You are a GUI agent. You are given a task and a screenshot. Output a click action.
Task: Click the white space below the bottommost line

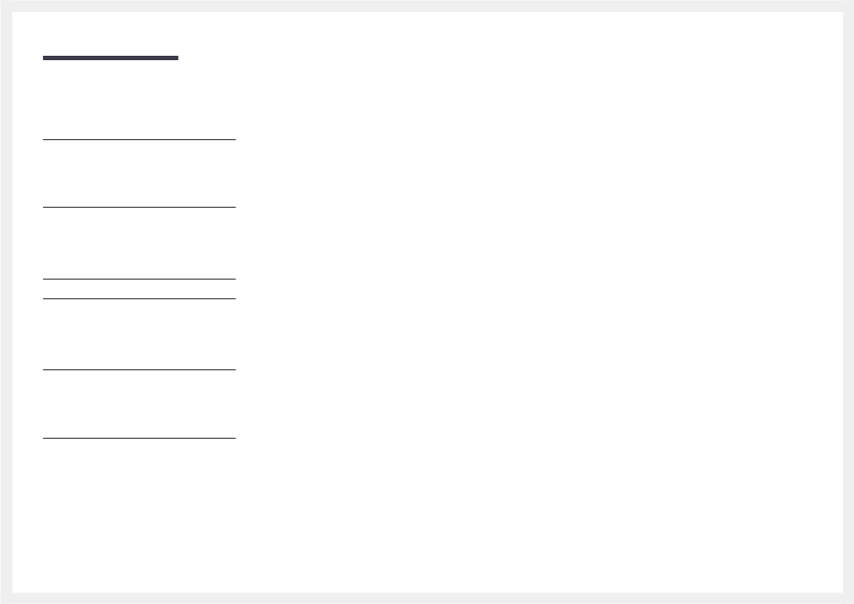coord(139,515)
